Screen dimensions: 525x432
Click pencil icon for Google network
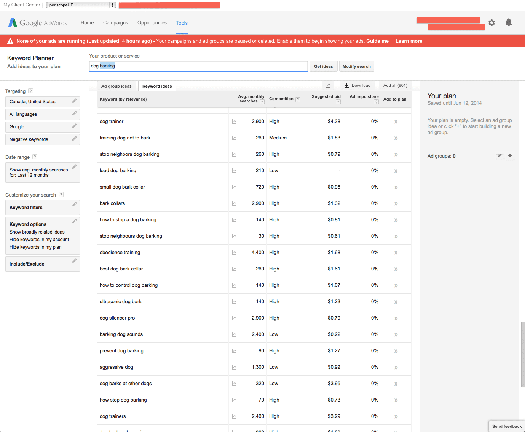75,126
